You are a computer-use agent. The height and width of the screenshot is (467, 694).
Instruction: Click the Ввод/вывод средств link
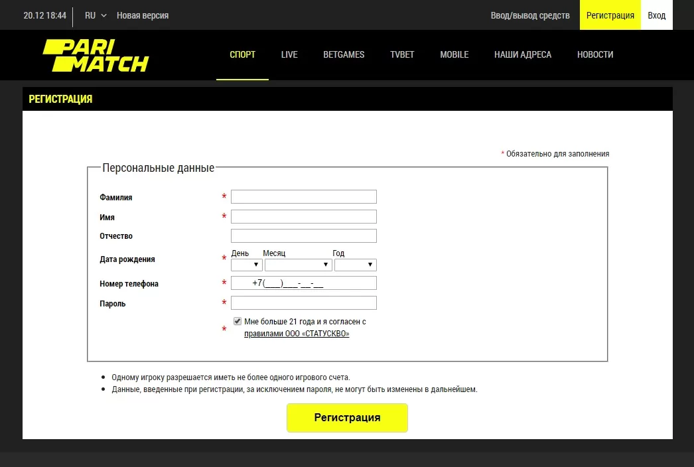point(530,15)
